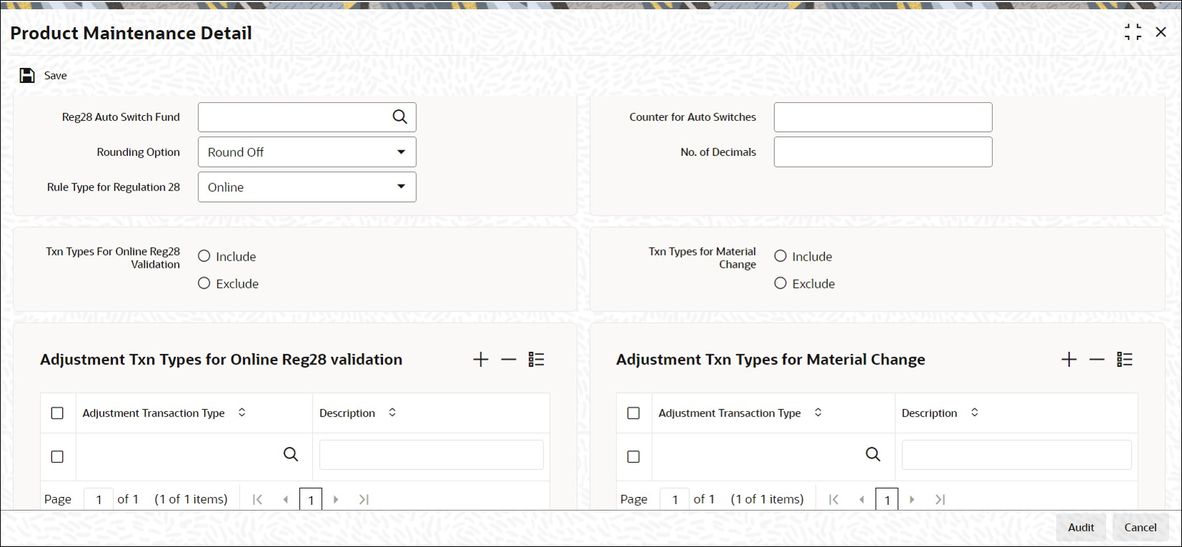1182x547 pixels.
Task: Sort by Adjustment Transaction Type in Online Reg28 table
Action: 242,413
